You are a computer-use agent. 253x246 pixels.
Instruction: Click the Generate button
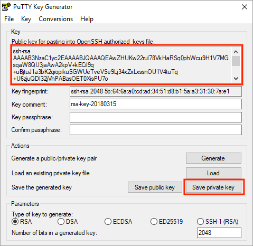213,158
